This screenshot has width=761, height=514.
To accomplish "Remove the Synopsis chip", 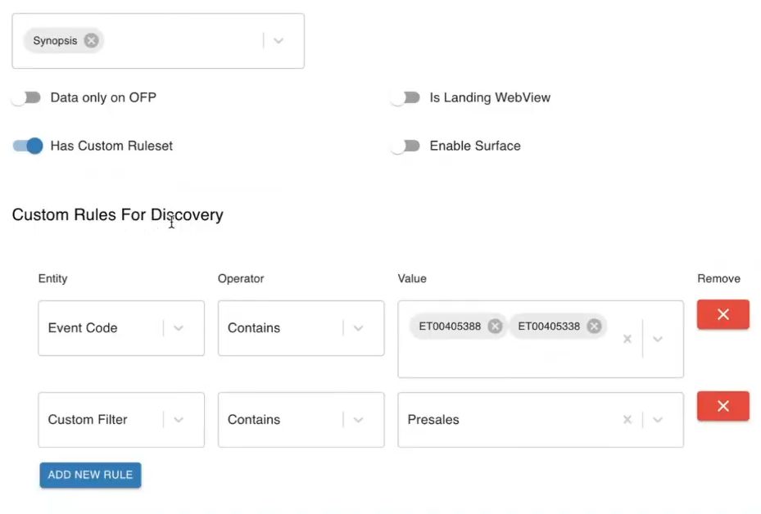I will (x=91, y=41).
